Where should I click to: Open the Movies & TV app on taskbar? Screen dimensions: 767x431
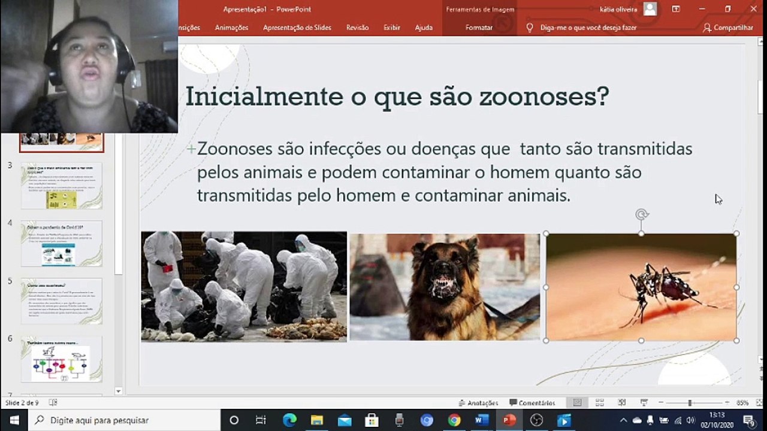(564, 420)
